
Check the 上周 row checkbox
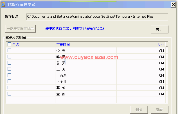[x=10, y=69]
